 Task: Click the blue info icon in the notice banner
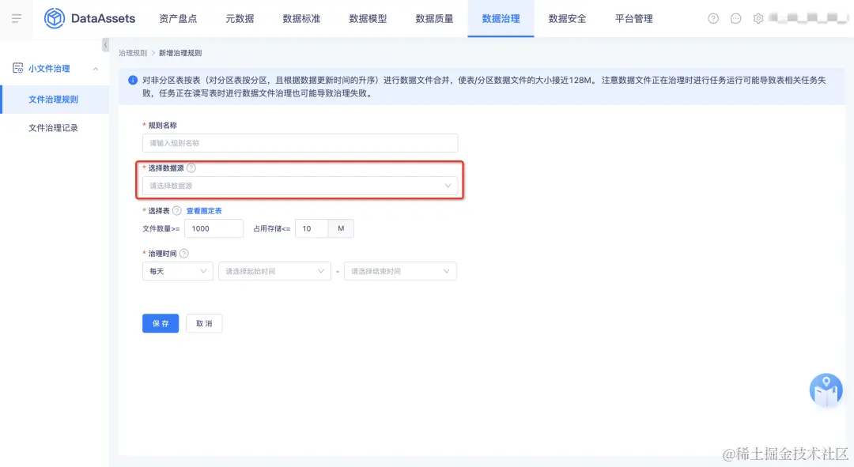point(132,80)
